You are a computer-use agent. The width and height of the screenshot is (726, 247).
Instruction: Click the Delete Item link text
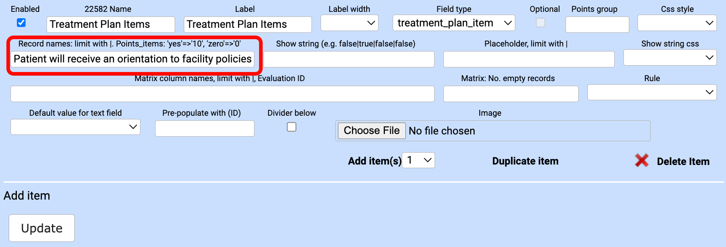click(x=683, y=161)
